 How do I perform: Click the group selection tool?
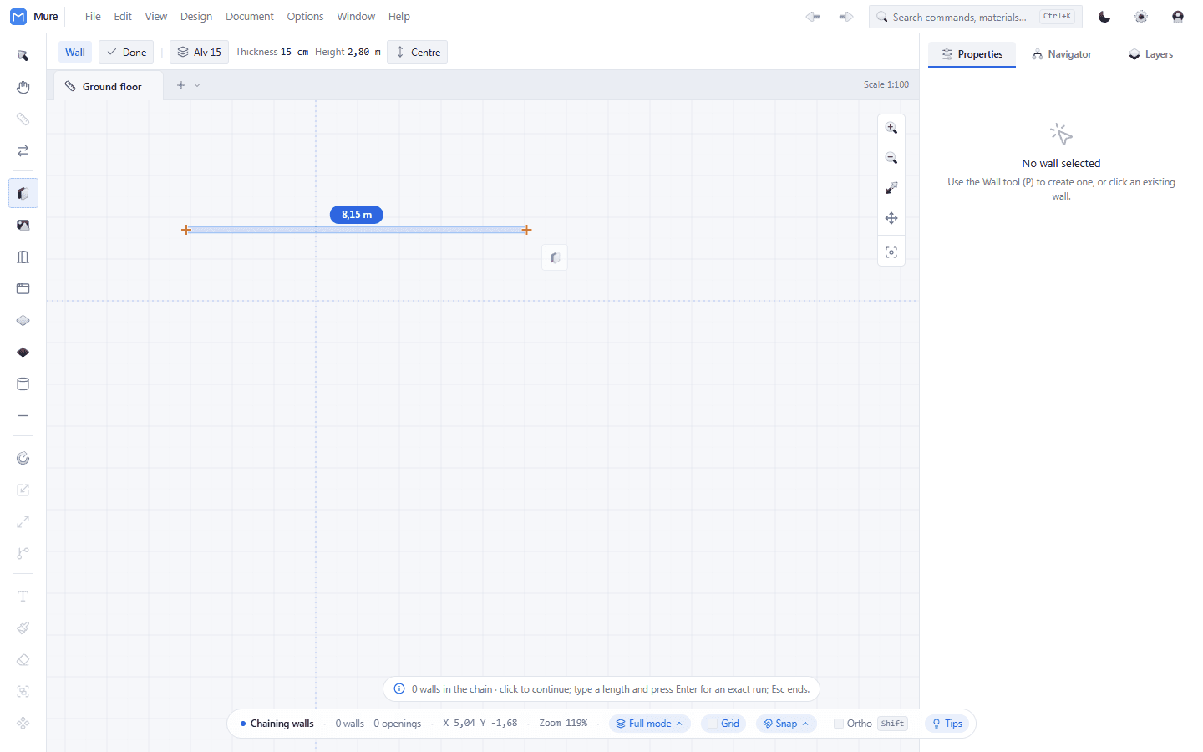pos(23,692)
